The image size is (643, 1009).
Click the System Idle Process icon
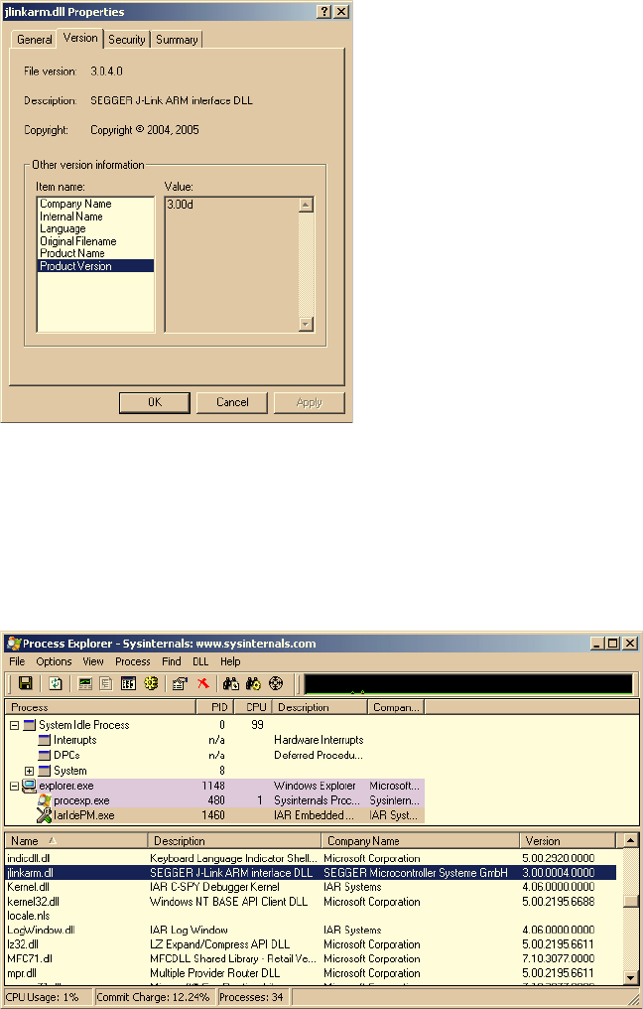click(30, 725)
